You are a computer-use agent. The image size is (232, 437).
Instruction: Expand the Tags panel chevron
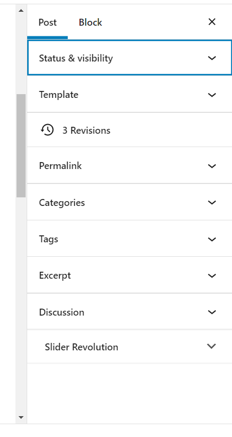[x=212, y=239]
